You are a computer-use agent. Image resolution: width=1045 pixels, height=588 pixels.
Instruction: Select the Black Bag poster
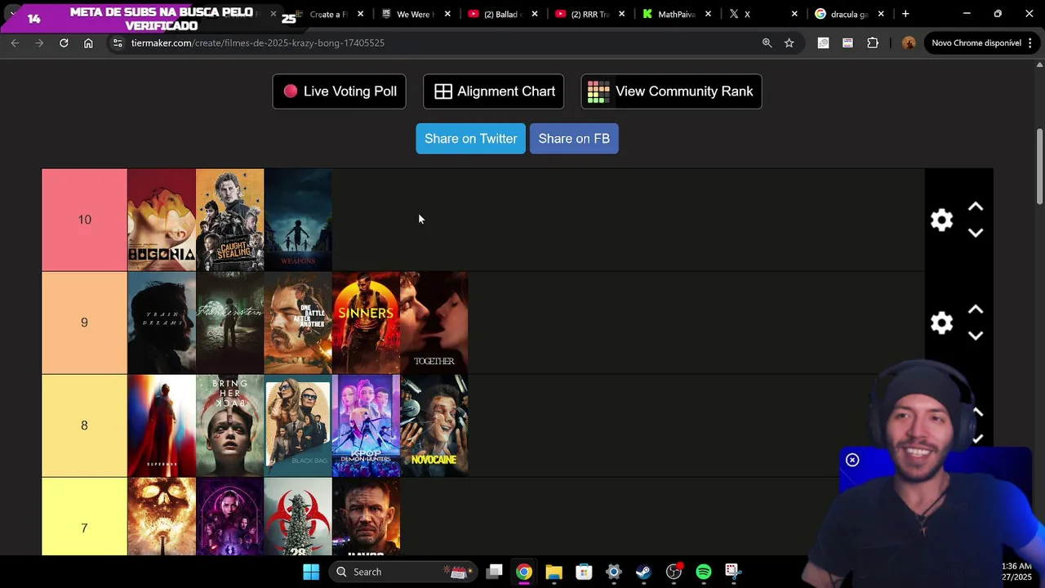(x=298, y=425)
